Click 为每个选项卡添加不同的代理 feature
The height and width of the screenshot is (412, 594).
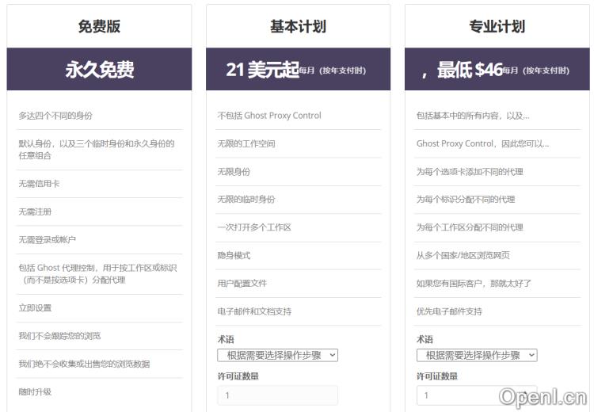click(470, 172)
